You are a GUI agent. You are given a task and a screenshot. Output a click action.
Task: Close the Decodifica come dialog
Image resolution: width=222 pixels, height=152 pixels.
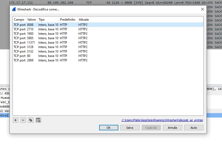pos(203,9)
